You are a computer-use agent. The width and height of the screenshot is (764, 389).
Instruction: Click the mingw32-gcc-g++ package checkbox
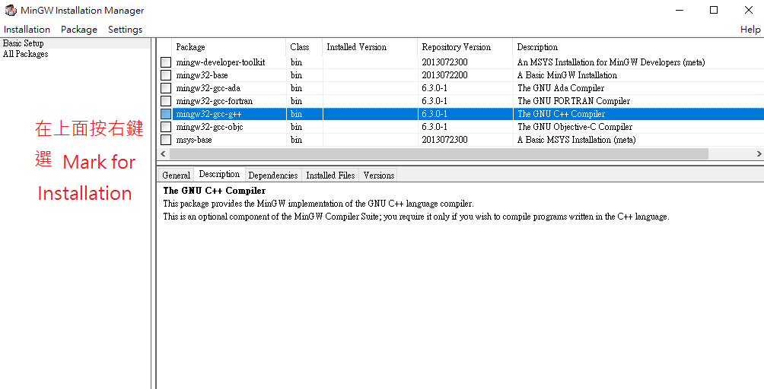pyautogui.click(x=166, y=114)
